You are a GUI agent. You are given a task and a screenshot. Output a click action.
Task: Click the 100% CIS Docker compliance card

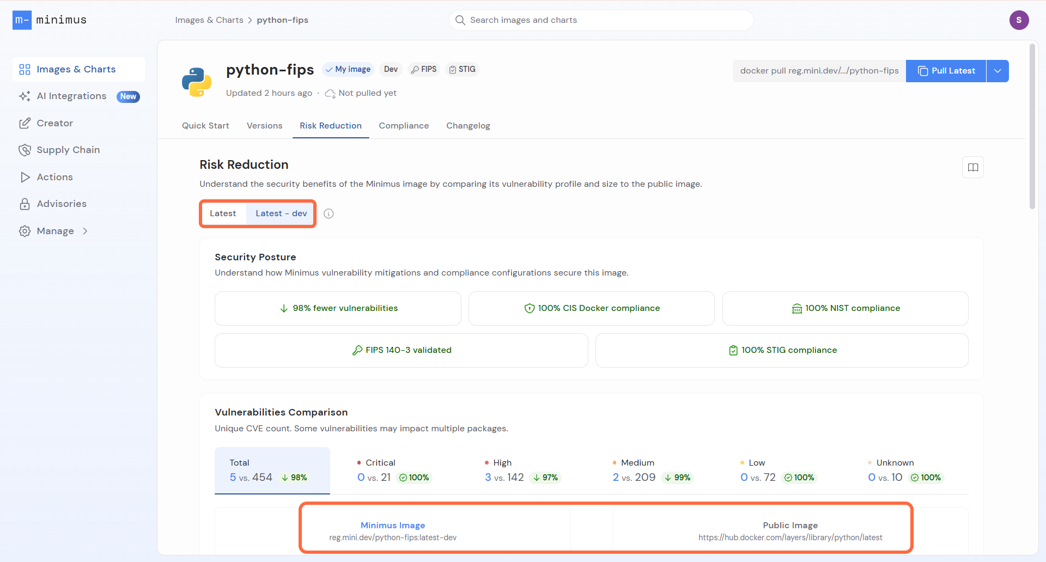pyautogui.click(x=592, y=309)
